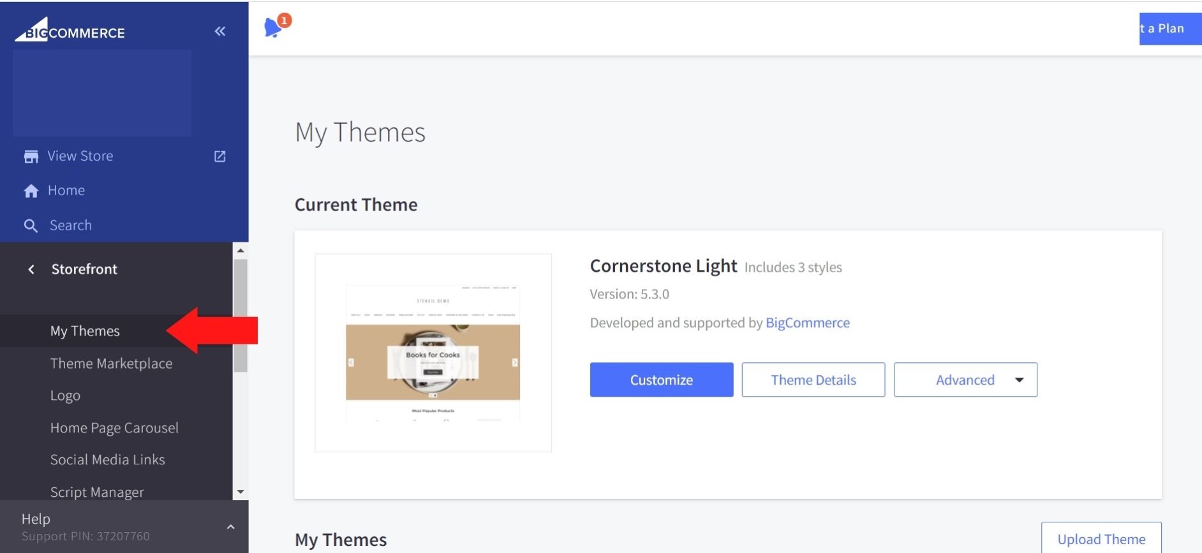Screen dimensions: 1202x553
Task: Click the View Store storefront icon
Action: (x=31, y=156)
